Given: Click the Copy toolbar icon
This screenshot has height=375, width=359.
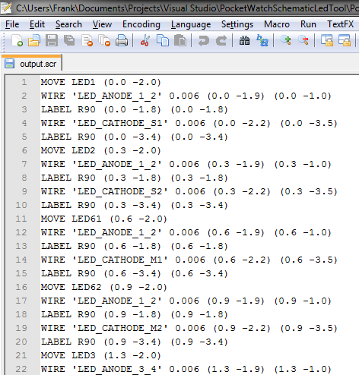Looking at the screenshot, I should tap(163, 40).
